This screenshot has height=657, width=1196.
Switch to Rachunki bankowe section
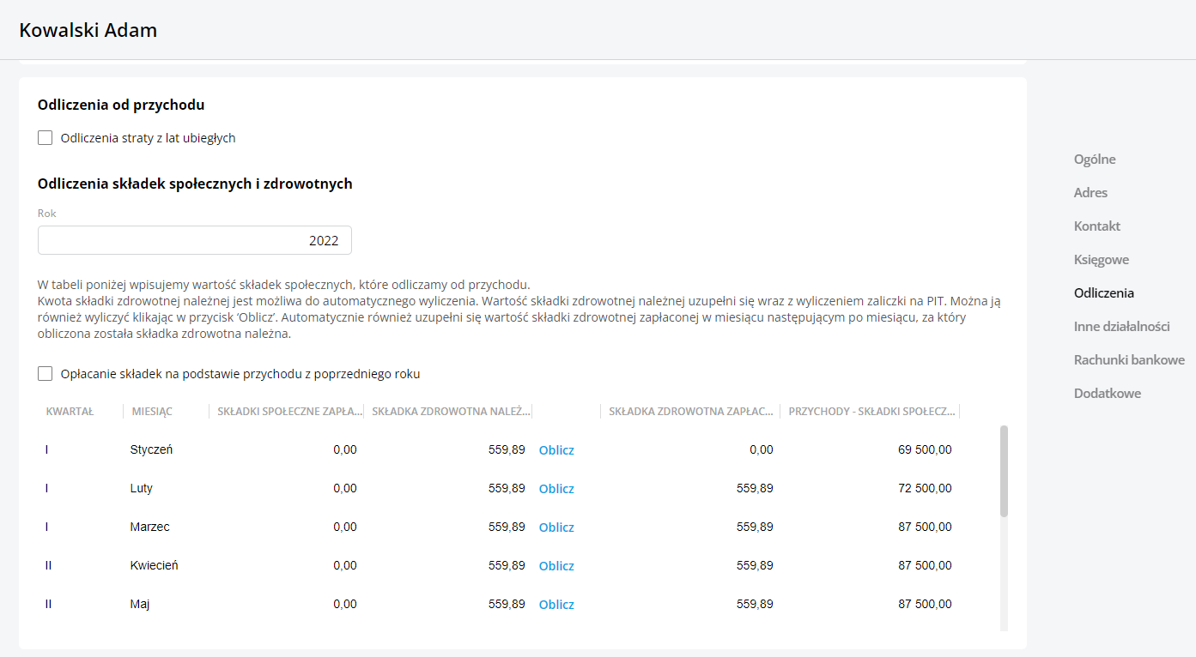(x=1129, y=360)
